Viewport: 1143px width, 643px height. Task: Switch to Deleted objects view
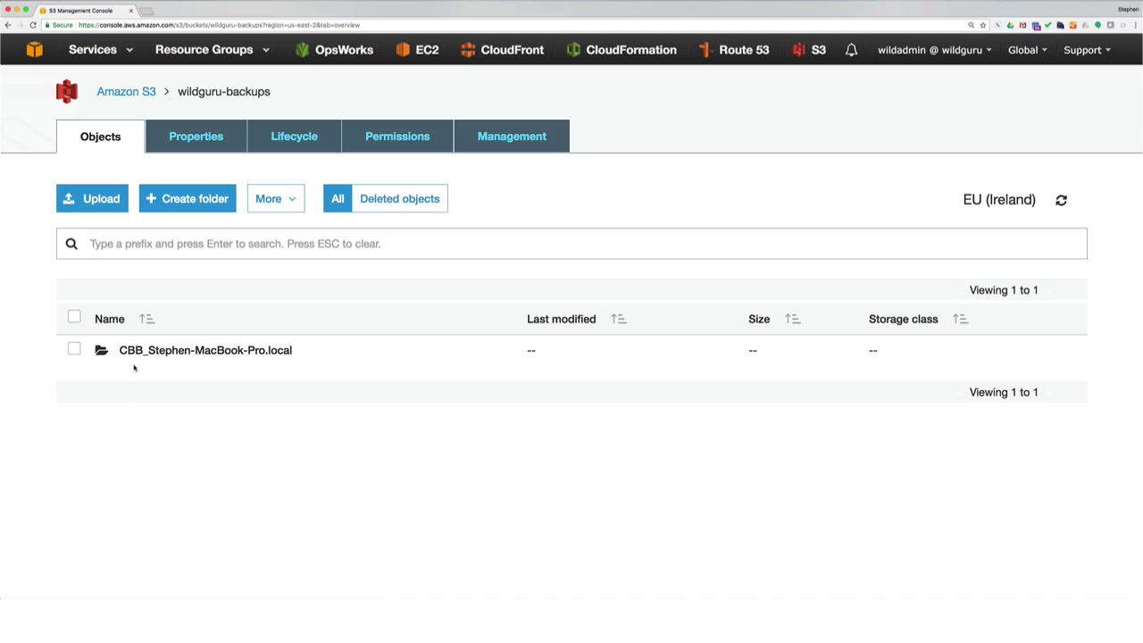399,198
